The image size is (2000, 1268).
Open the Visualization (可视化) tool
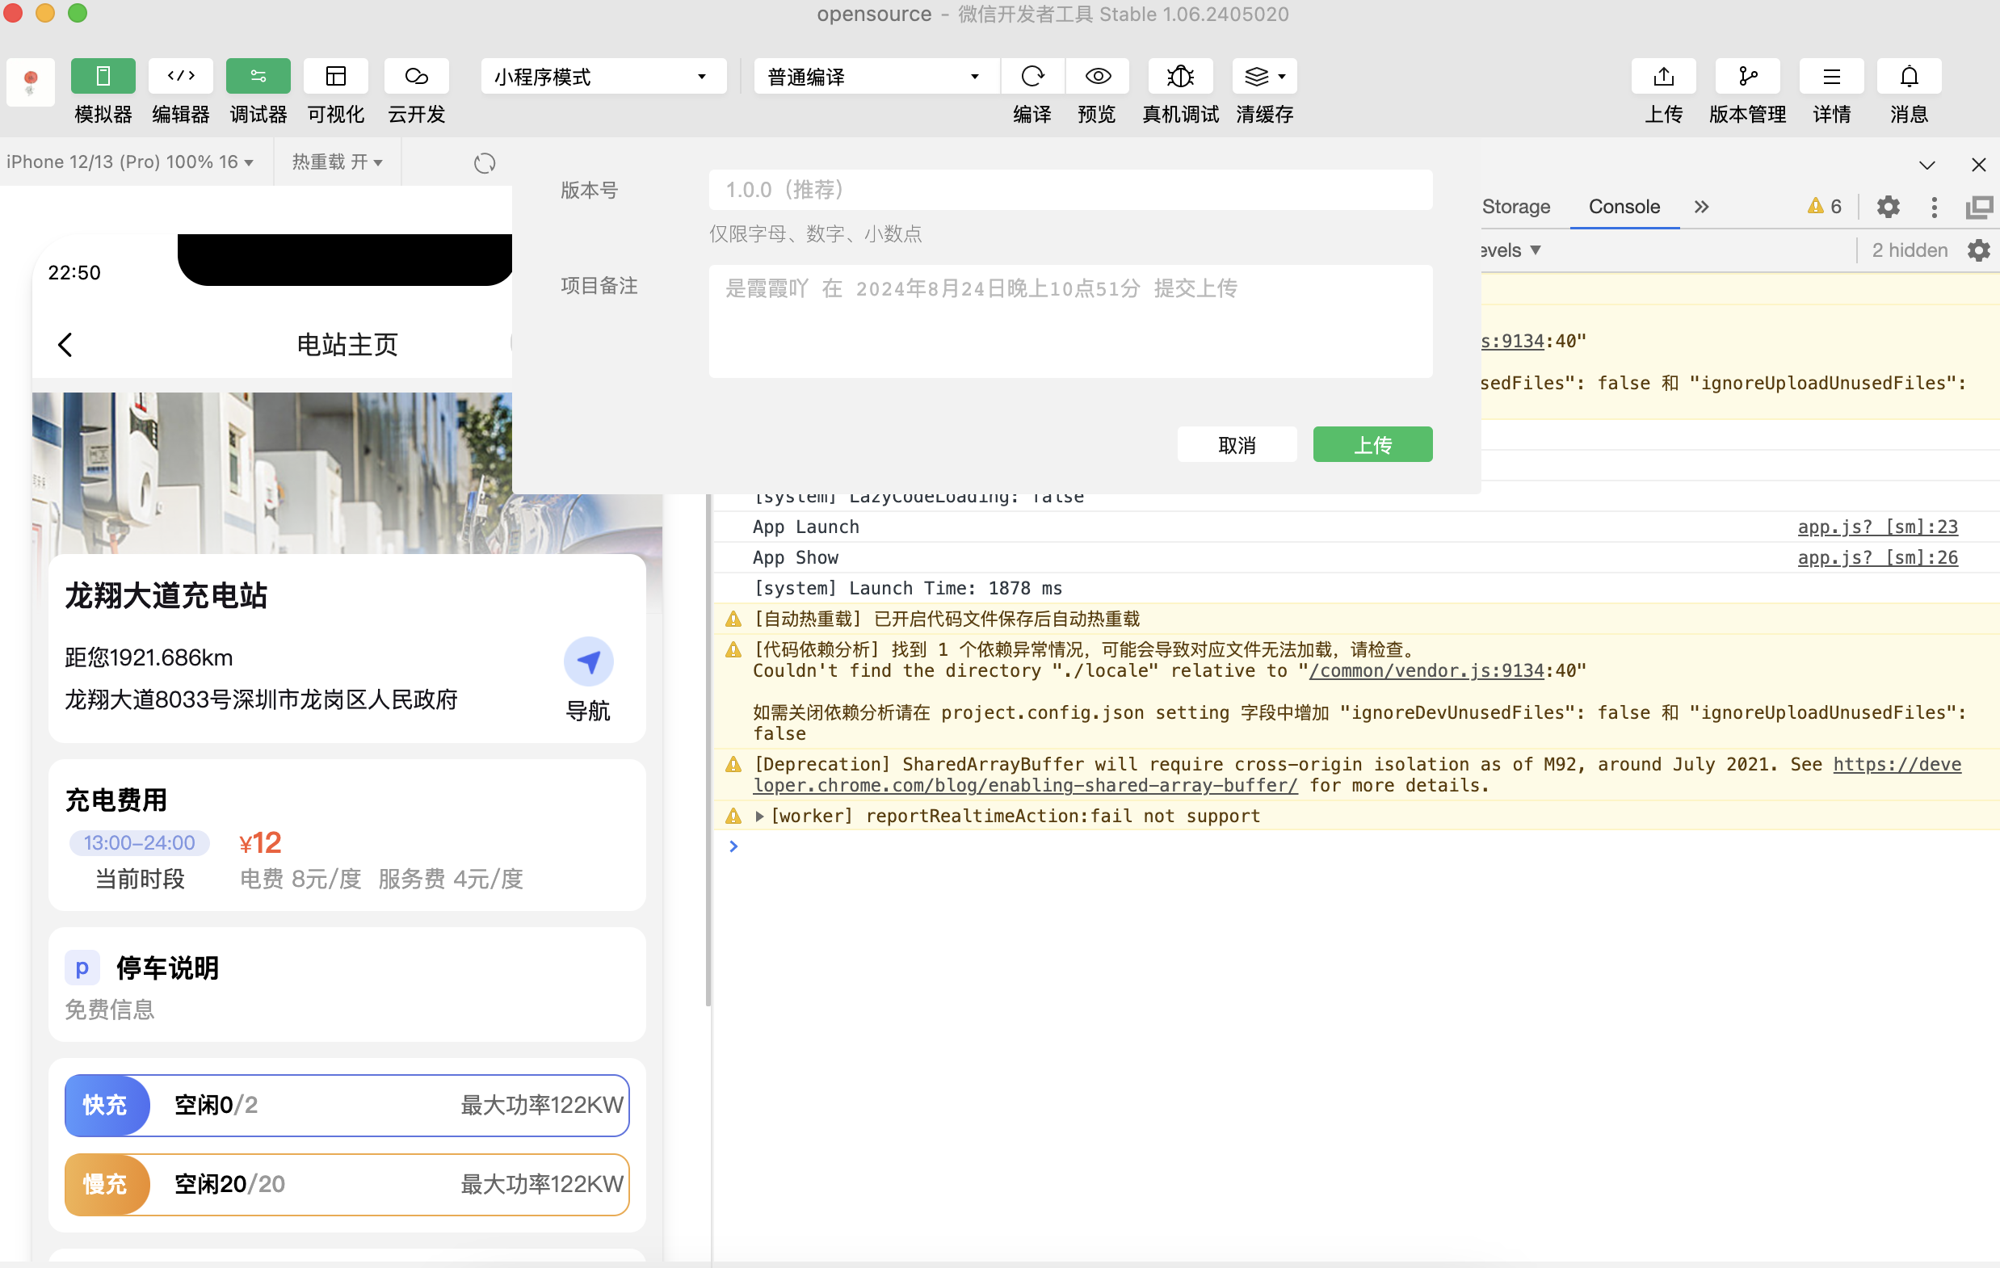[335, 76]
